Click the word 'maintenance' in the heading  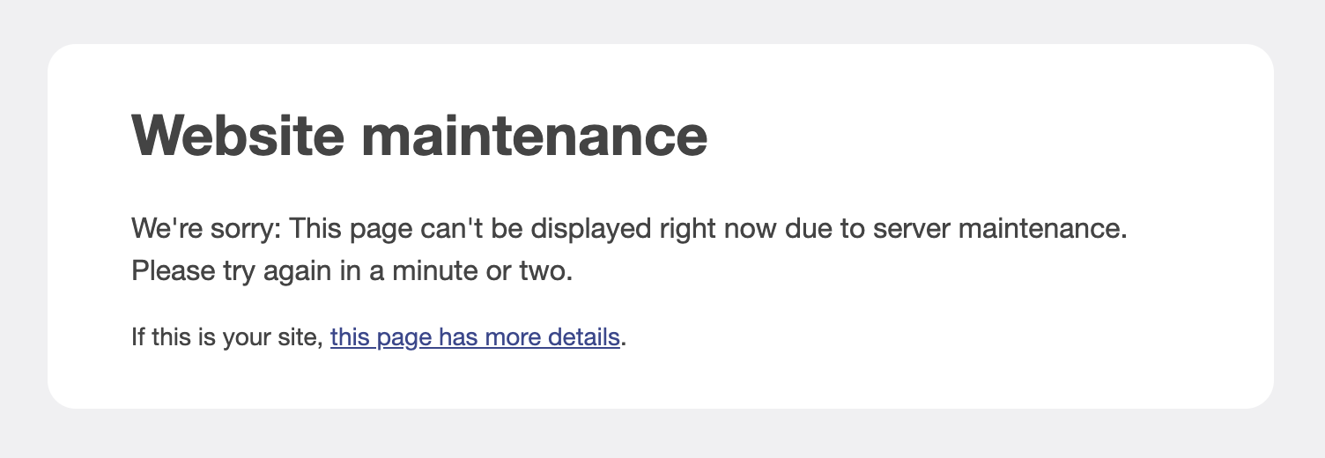click(x=535, y=136)
